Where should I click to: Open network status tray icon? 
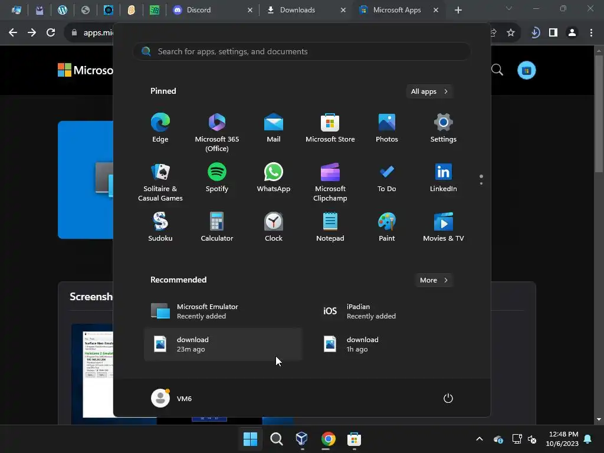pyautogui.click(x=517, y=439)
